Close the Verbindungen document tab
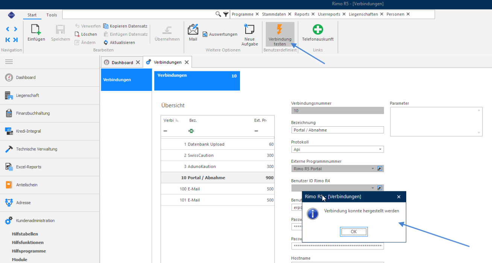 pos(186,62)
